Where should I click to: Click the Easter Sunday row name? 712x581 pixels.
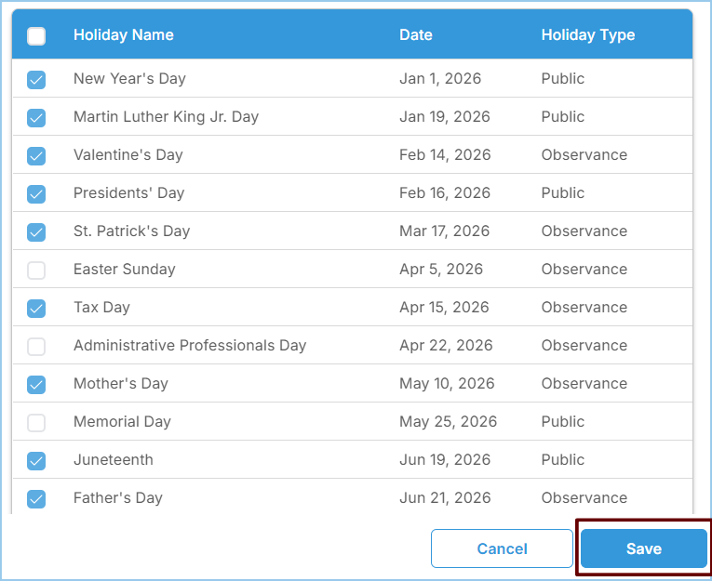(x=125, y=270)
